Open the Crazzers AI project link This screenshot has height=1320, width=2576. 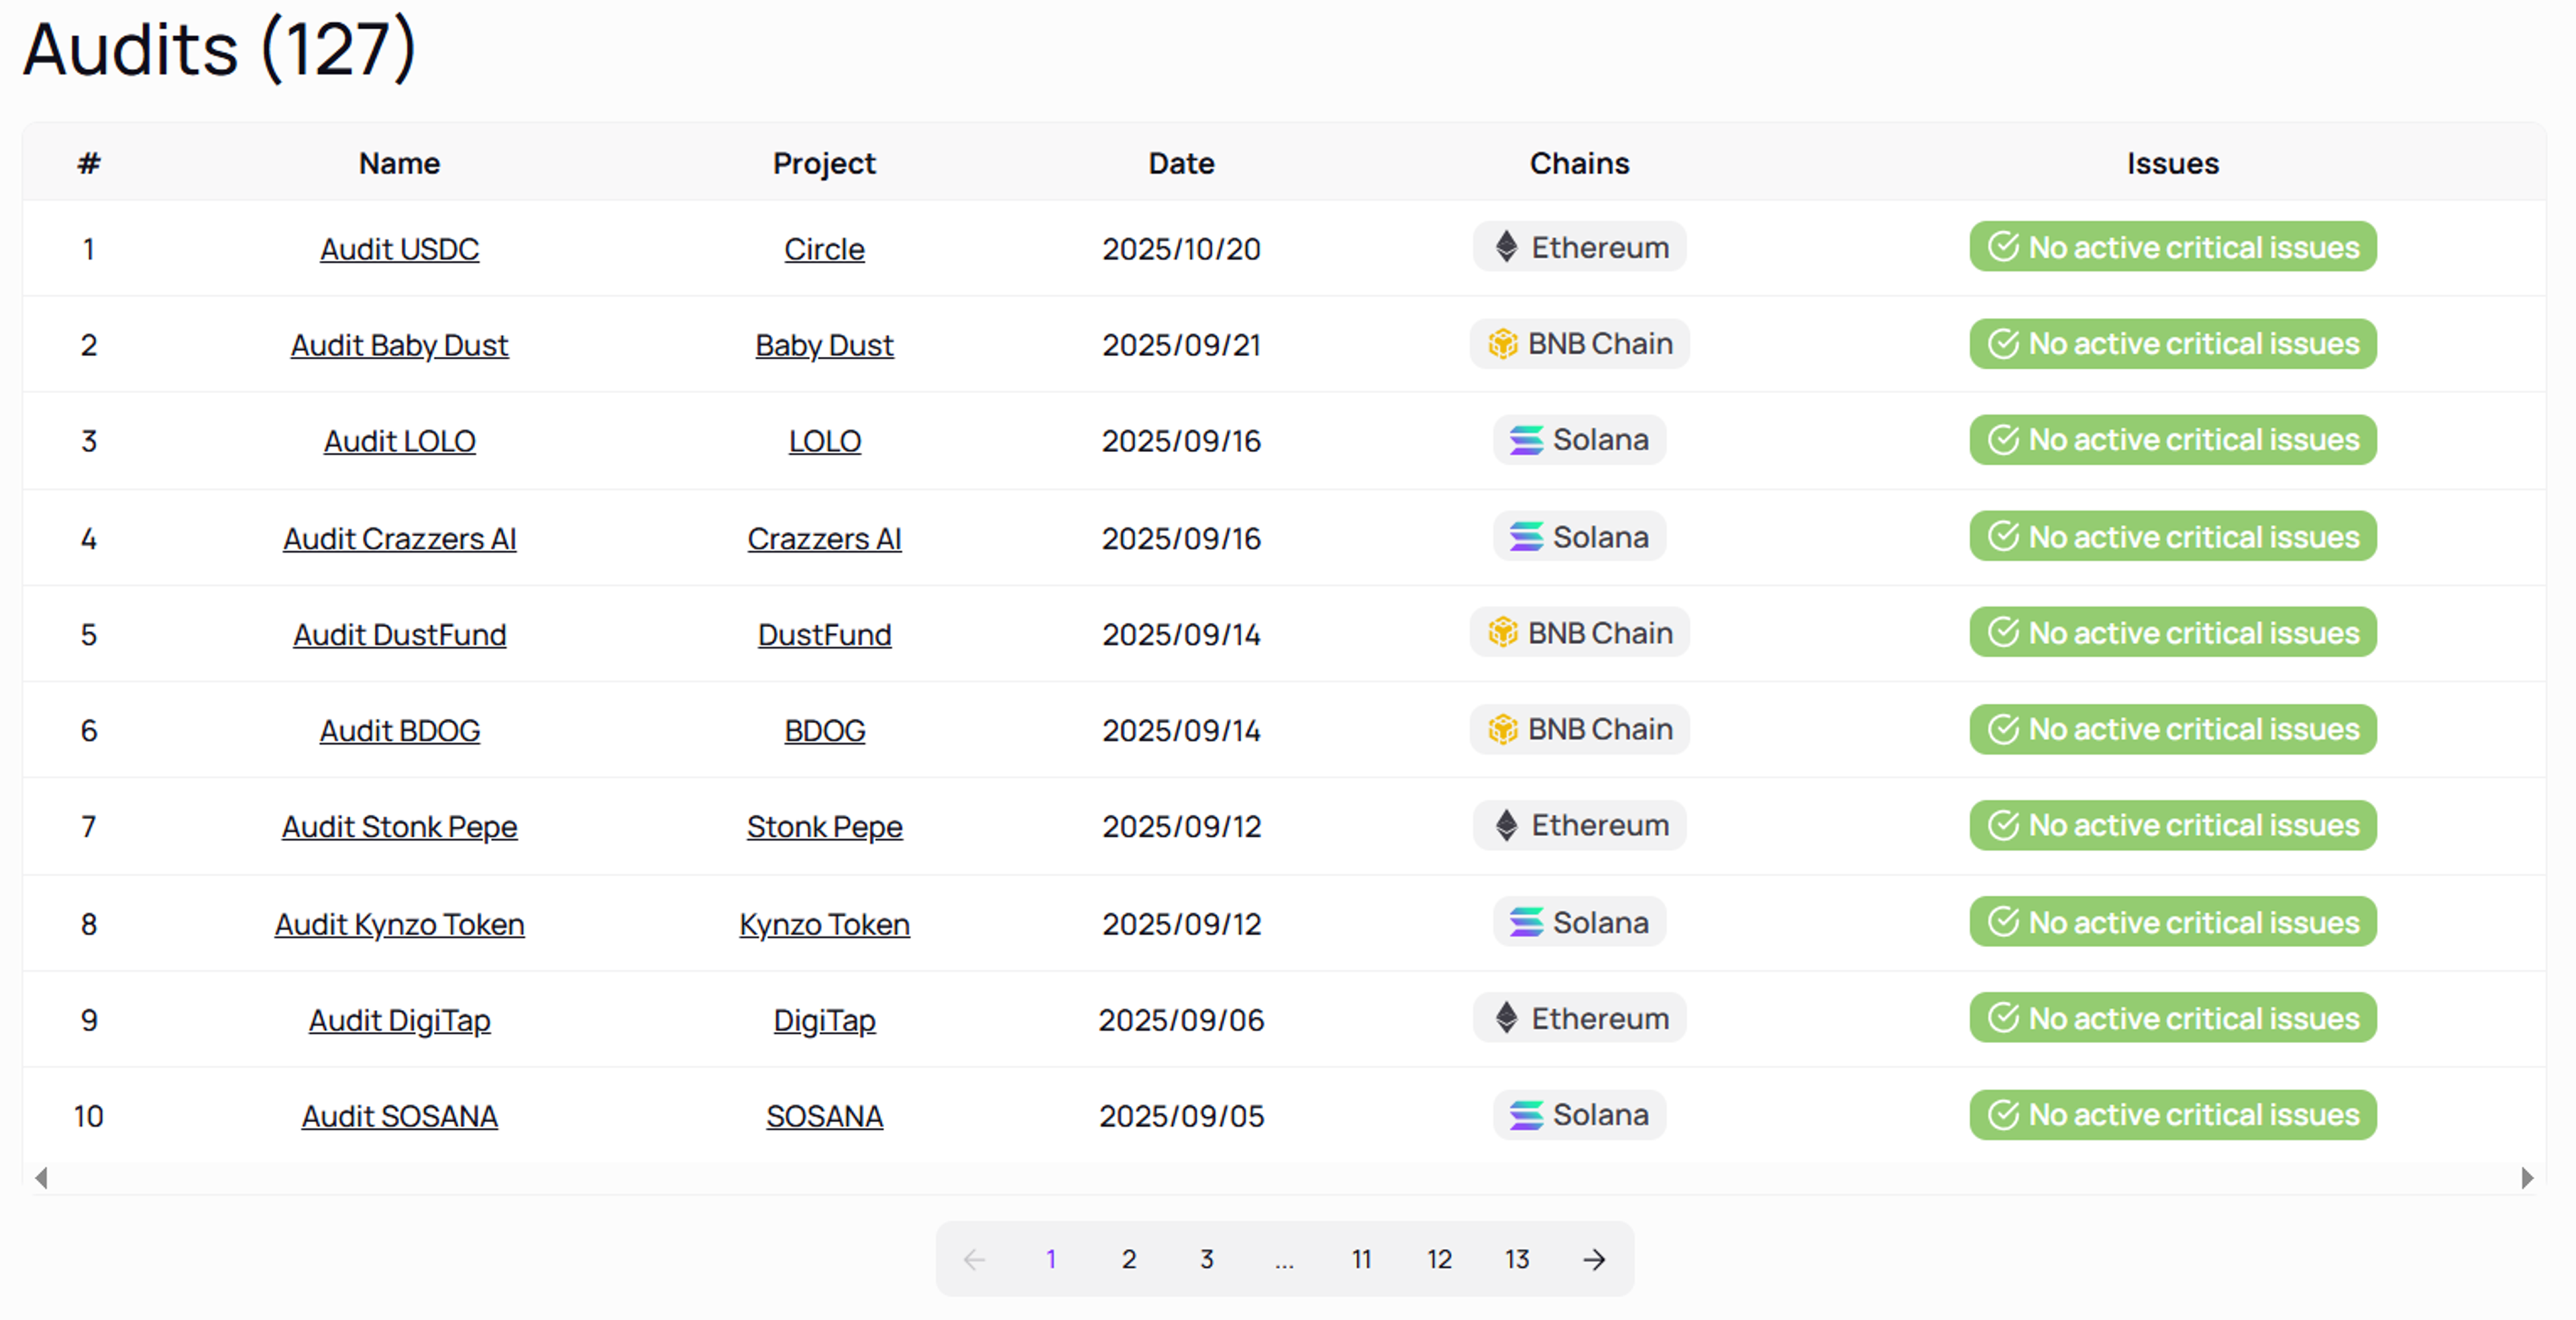point(824,539)
